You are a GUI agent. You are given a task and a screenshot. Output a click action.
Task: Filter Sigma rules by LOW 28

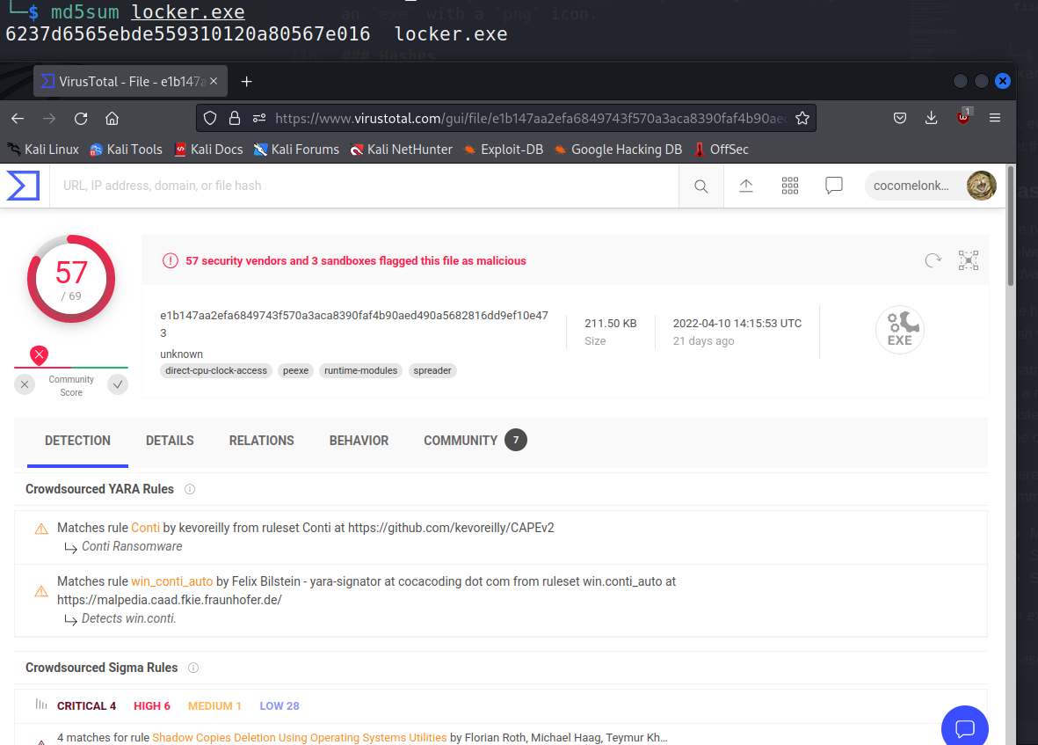click(x=279, y=706)
